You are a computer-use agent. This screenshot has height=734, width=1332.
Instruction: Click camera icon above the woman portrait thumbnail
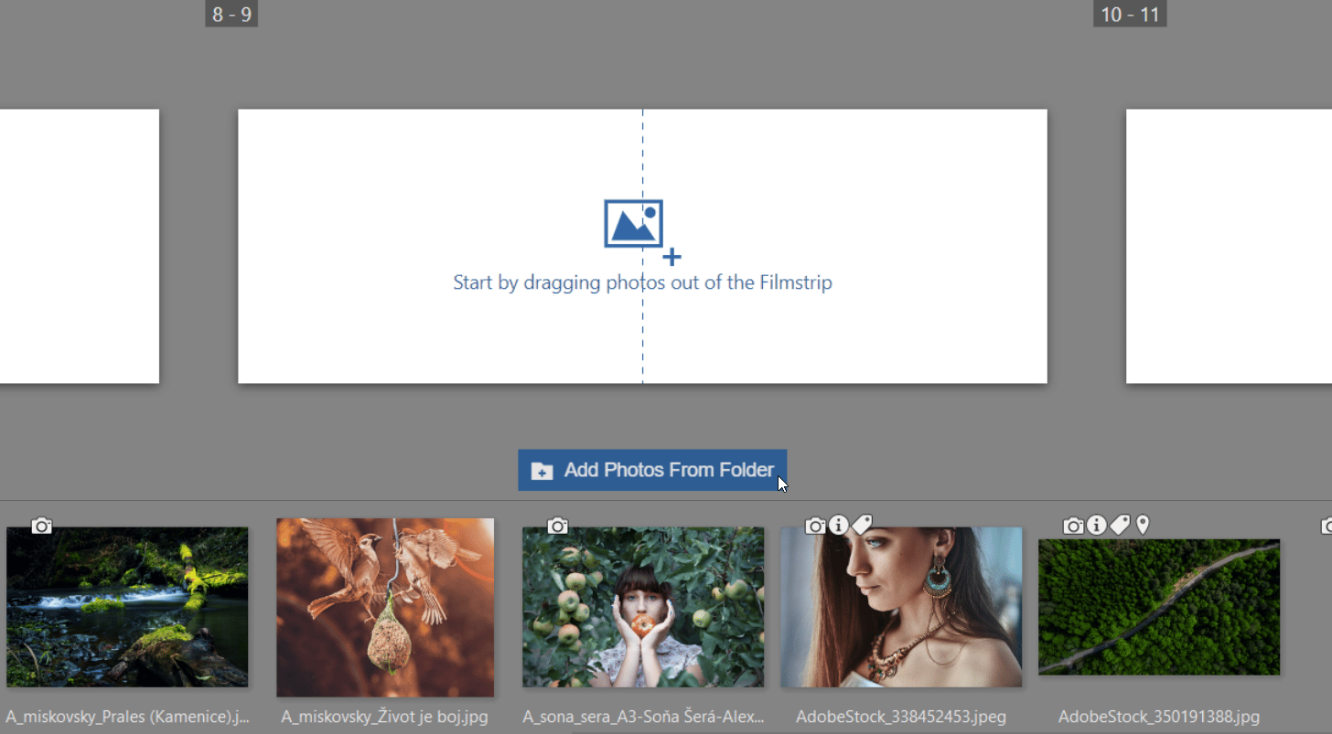815,526
